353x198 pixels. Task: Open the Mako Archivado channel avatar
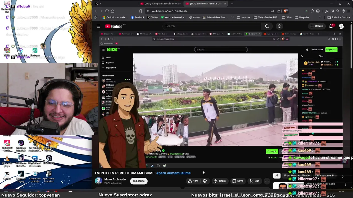tap(98, 181)
